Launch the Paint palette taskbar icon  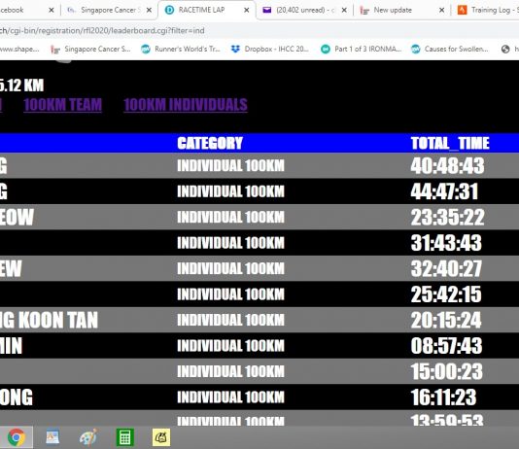pyautogui.click(x=88, y=437)
